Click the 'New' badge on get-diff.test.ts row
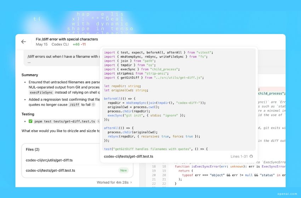This screenshot has height=198, width=301. click(124, 170)
